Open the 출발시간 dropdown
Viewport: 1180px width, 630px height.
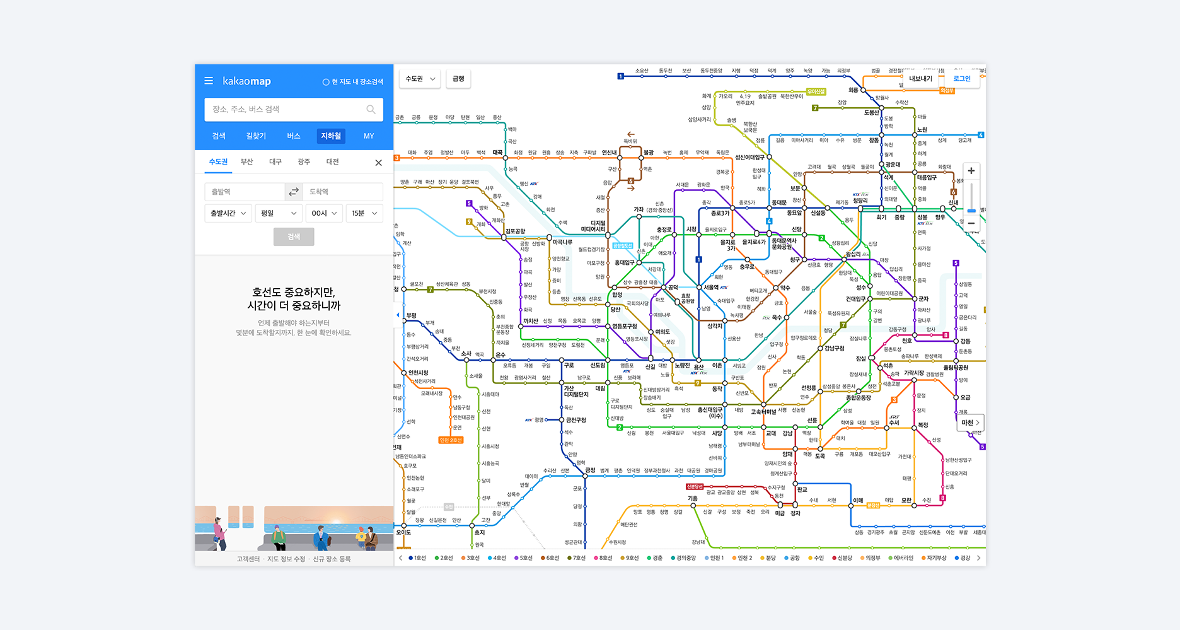point(228,213)
